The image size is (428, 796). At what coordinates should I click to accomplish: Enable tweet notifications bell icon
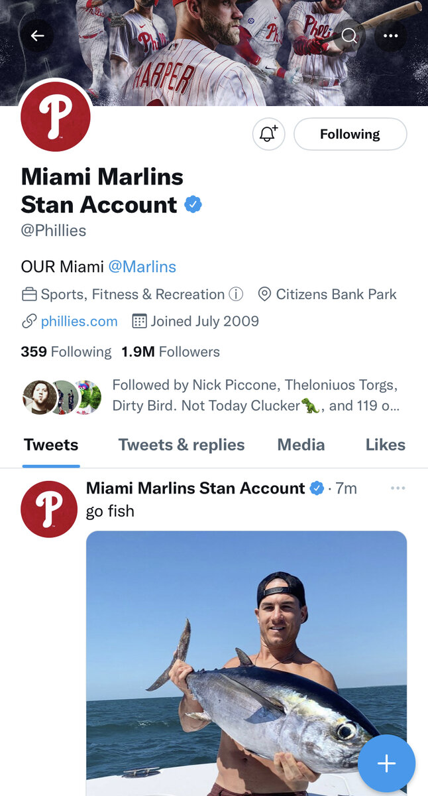[x=268, y=134]
